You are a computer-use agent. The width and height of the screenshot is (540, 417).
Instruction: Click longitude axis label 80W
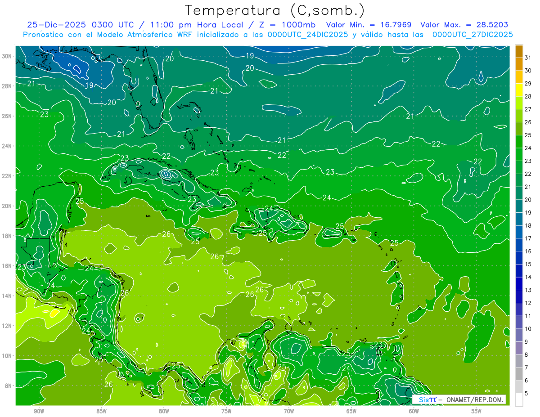(x=164, y=411)
